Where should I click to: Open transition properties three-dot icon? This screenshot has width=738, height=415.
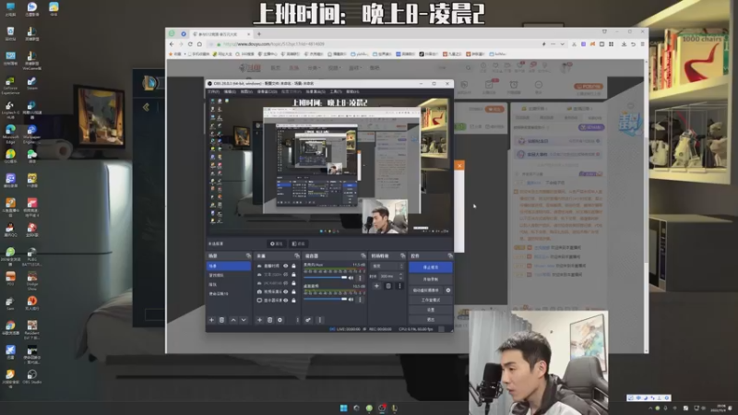[x=400, y=286]
